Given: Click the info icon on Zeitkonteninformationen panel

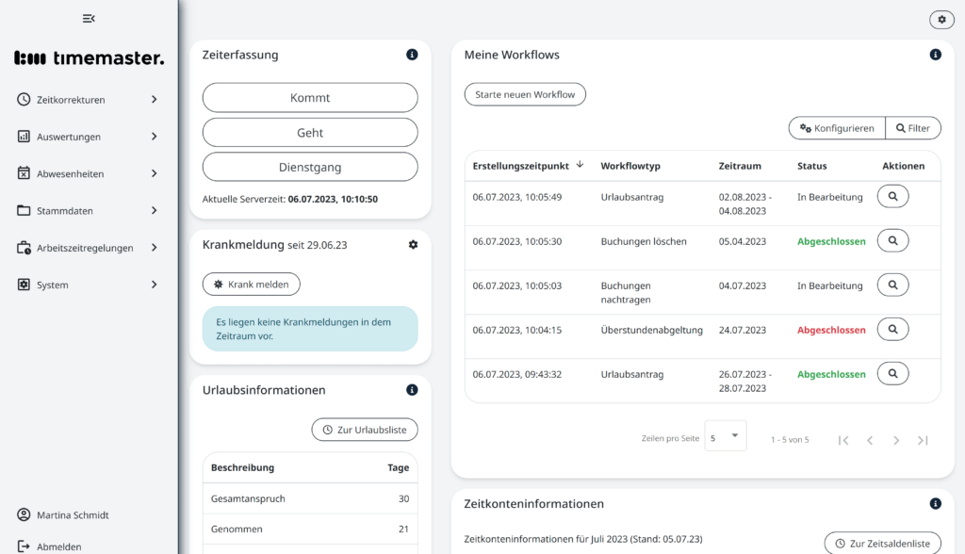Looking at the screenshot, I should pos(935,503).
